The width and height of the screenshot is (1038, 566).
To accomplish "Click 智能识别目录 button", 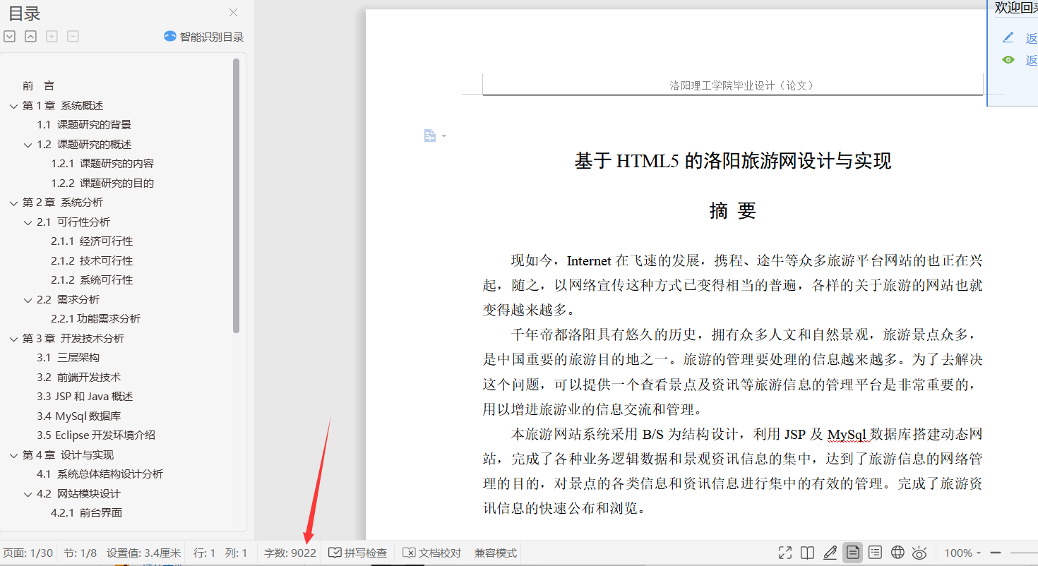I will pyautogui.click(x=204, y=37).
